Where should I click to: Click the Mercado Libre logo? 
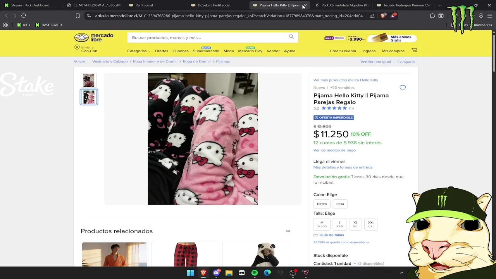pyautogui.click(x=94, y=37)
